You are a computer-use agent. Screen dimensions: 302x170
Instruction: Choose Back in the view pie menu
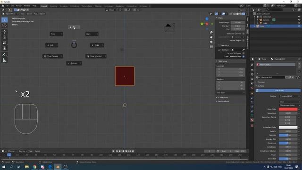pyautogui.click(x=92, y=34)
